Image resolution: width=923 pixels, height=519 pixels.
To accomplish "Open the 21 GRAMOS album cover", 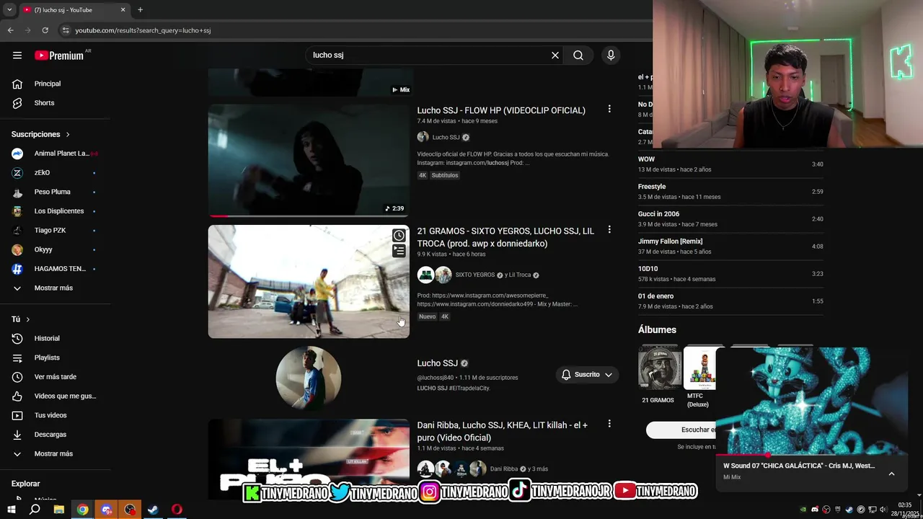I will [x=659, y=369].
